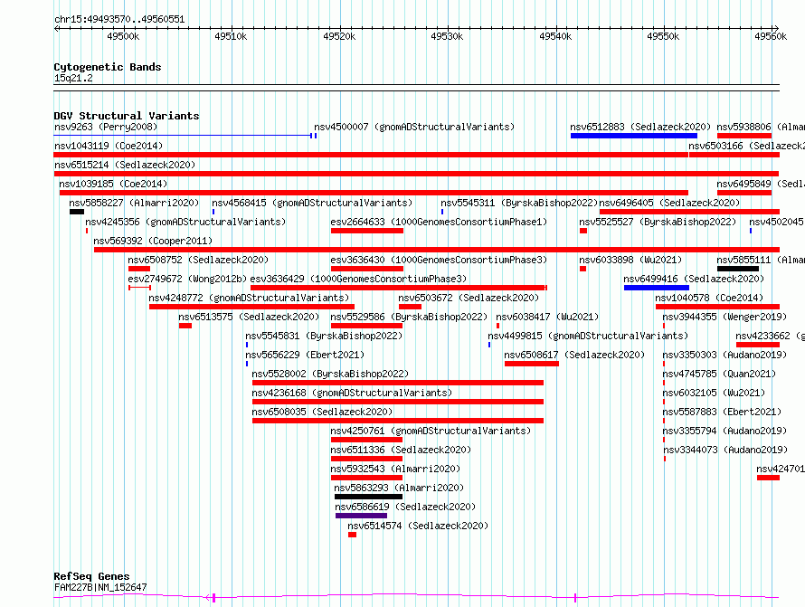
Task: Click nsv4250761 gnomAD variant label
Action: point(431,431)
